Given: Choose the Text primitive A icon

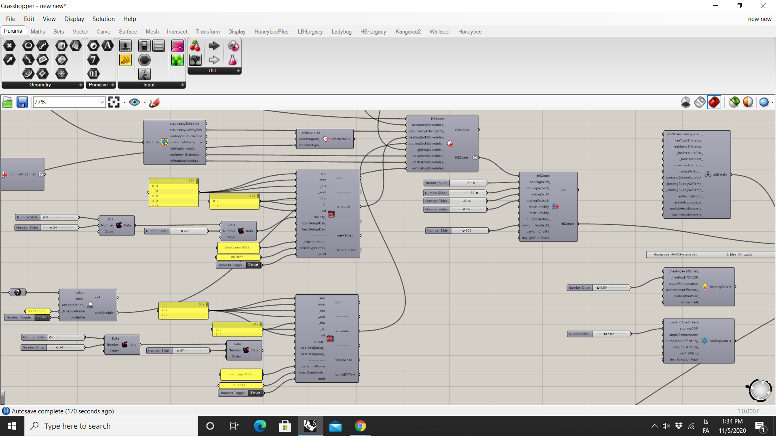Looking at the screenshot, I should click(108, 46).
